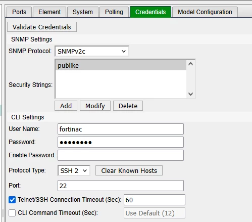Click the Enable Password field

point(121,155)
